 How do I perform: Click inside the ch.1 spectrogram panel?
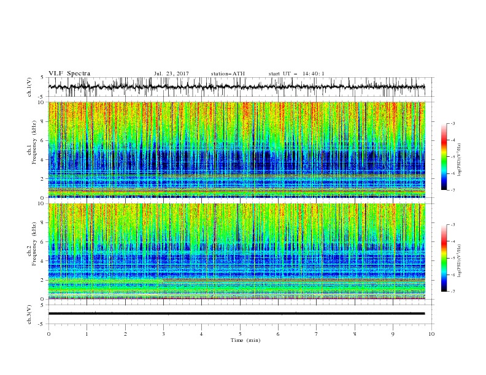236,150
